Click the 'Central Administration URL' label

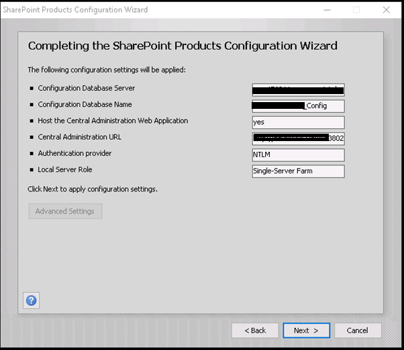click(x=79, y=137)
